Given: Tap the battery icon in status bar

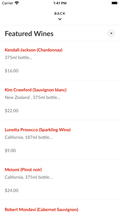Looking at the screenshot, I should [x=115, y=3].
